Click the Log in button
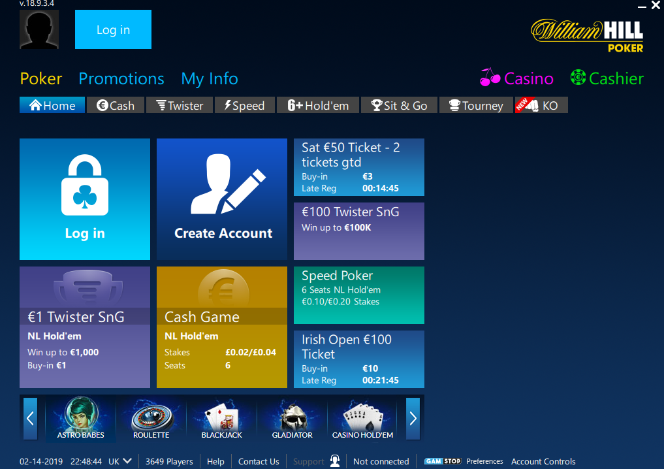 [x=113, y=29]
